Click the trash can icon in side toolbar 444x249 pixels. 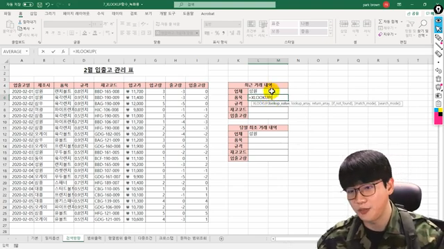click(438, 79)
